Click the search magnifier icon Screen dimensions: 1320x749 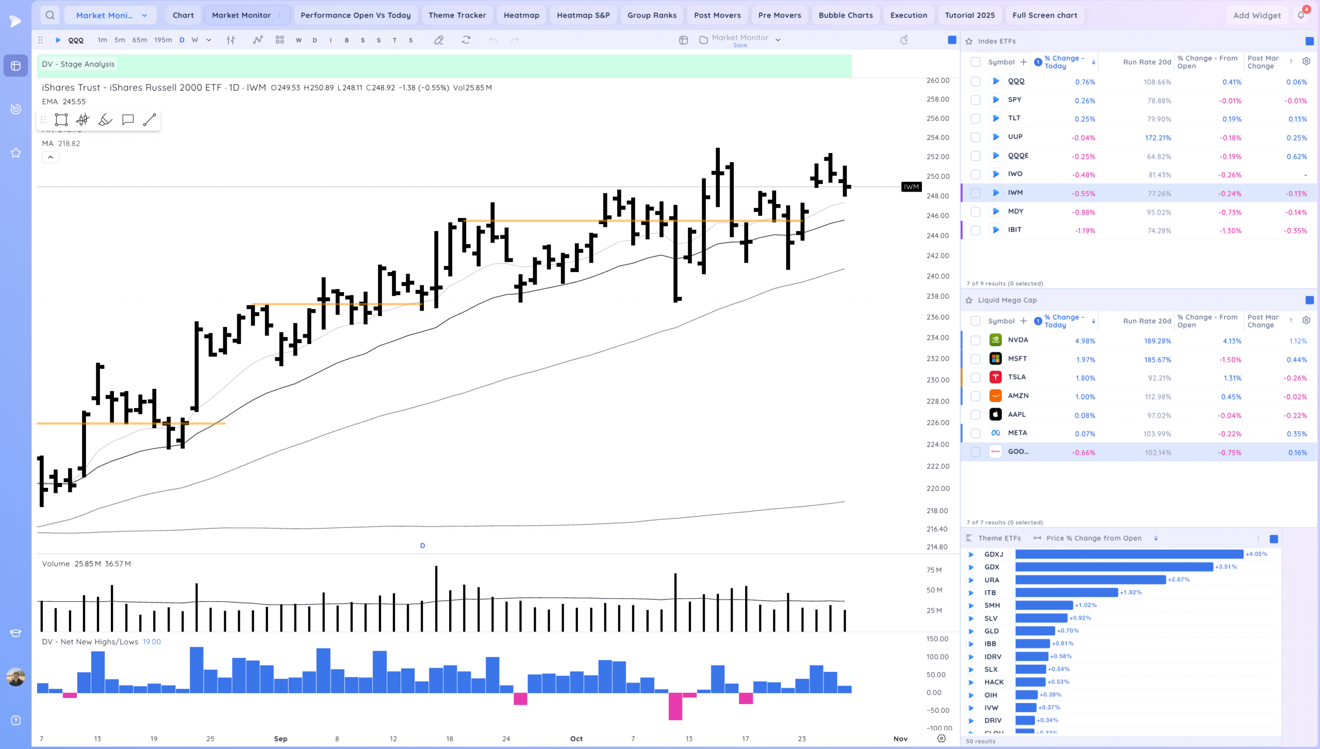[x=49, y=15]
